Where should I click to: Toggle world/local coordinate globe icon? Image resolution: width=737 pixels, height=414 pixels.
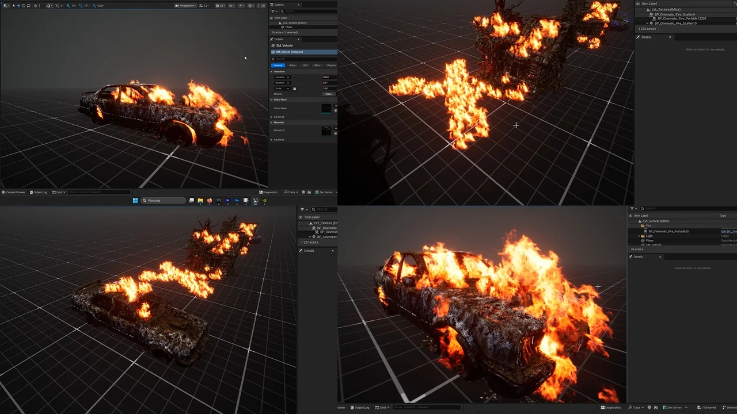[x=35, y=6]
